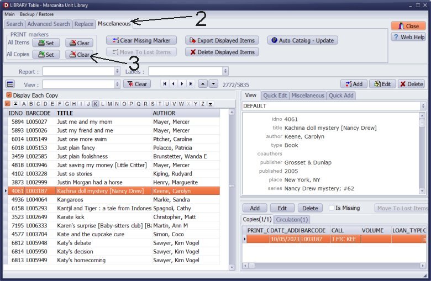Select the row 'Just so stories'

point(114,173)
